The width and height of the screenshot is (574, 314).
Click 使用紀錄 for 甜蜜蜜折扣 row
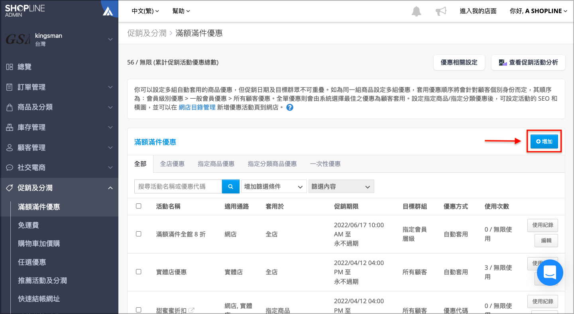(543, 301)
